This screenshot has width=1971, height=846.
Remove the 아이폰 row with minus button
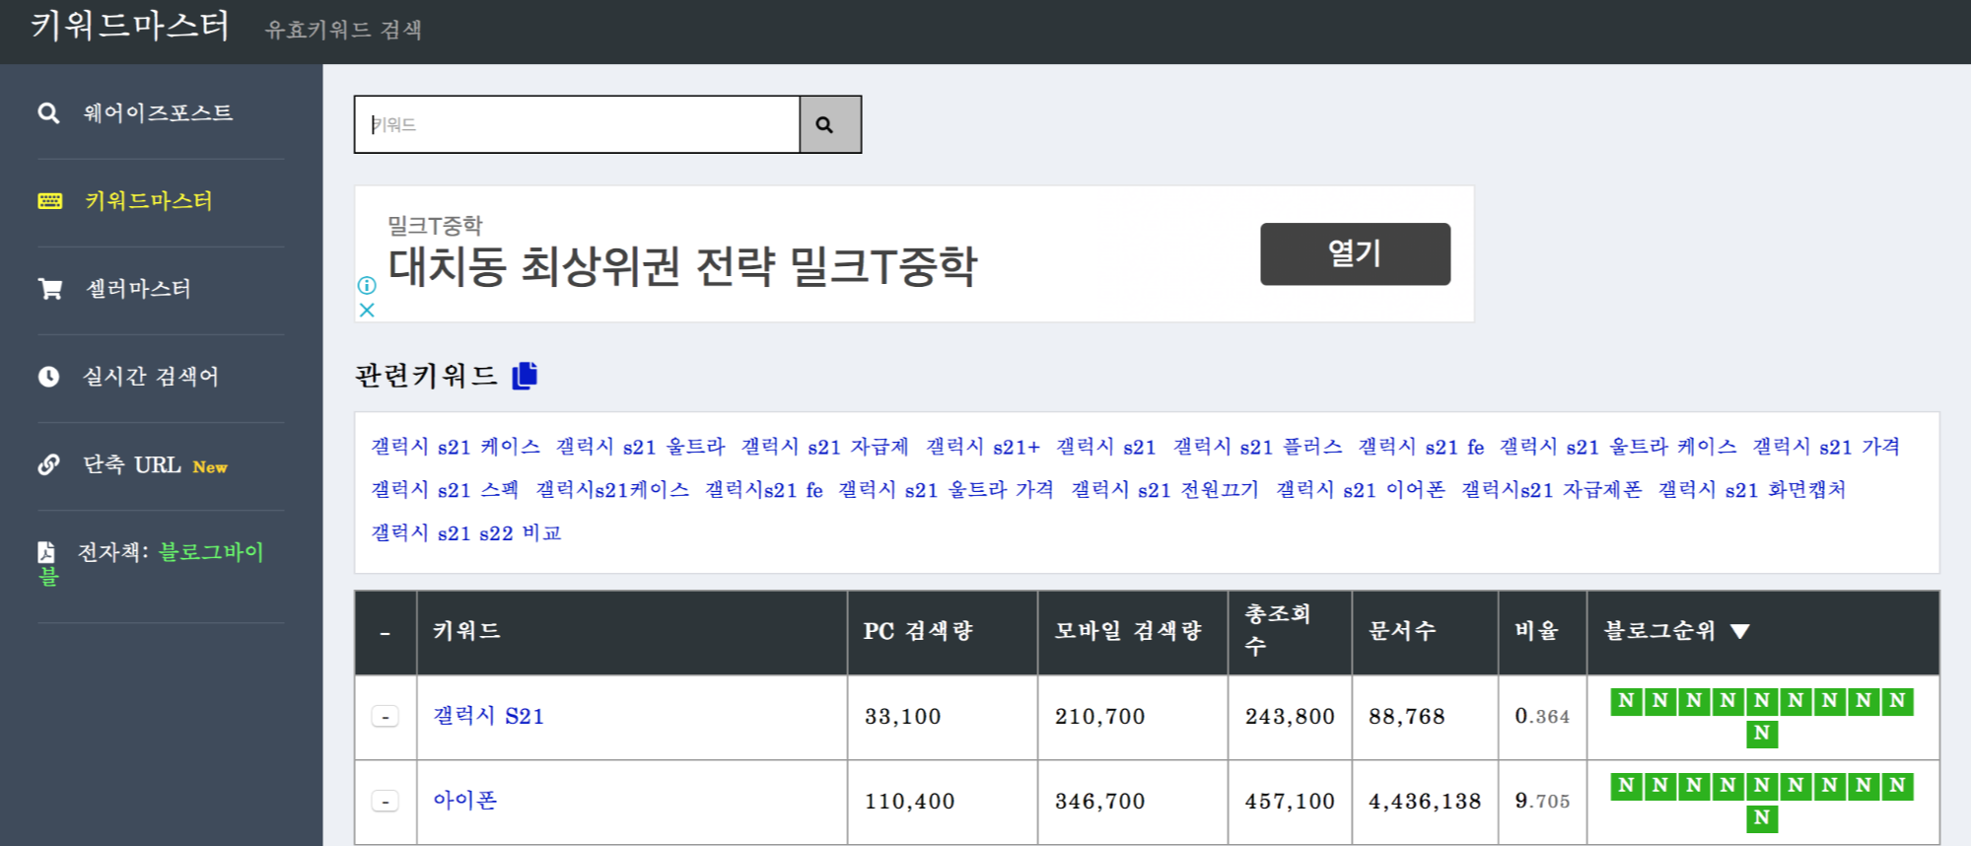[x=386, y=802]
